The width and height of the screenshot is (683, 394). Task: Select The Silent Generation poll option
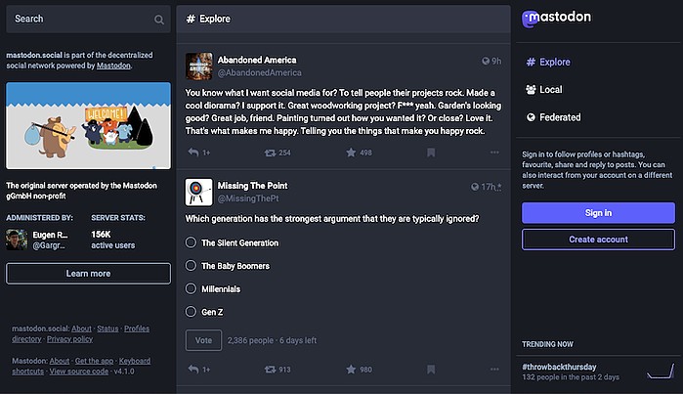click(x=192, y=242)
